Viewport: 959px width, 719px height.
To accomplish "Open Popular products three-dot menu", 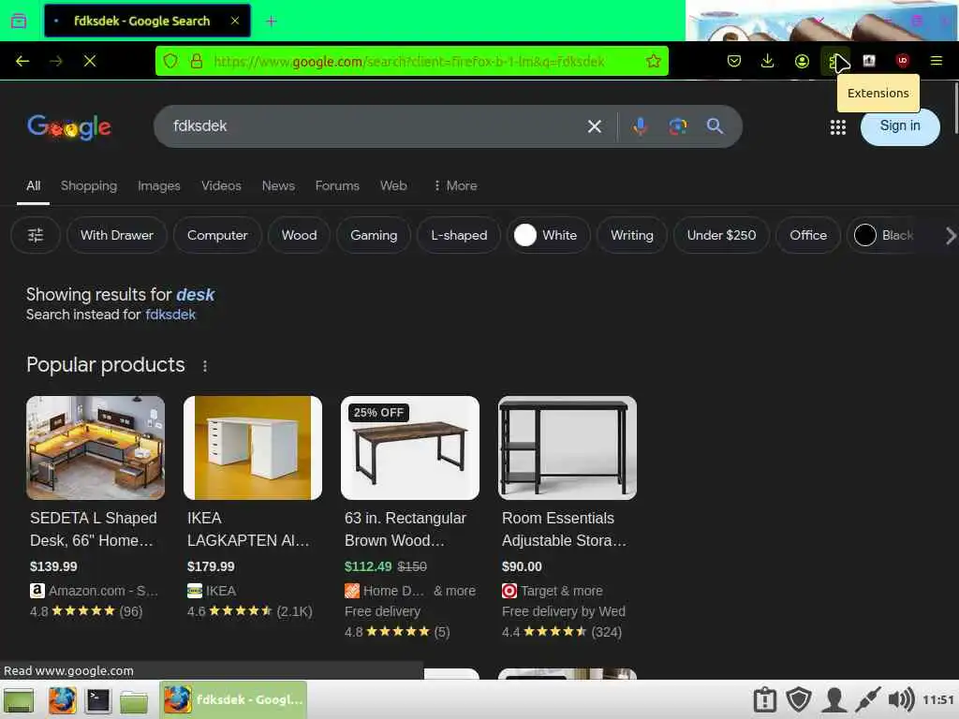I will 205,366.
